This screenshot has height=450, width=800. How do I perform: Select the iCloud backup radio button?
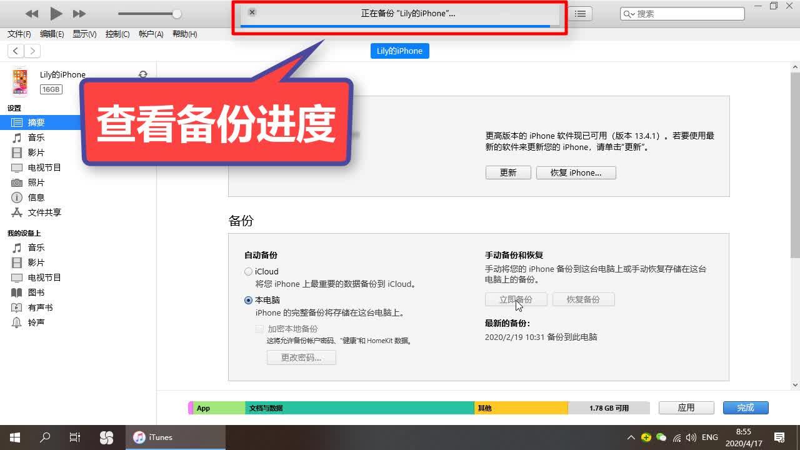pyautogui.click(x=249, y=272)
